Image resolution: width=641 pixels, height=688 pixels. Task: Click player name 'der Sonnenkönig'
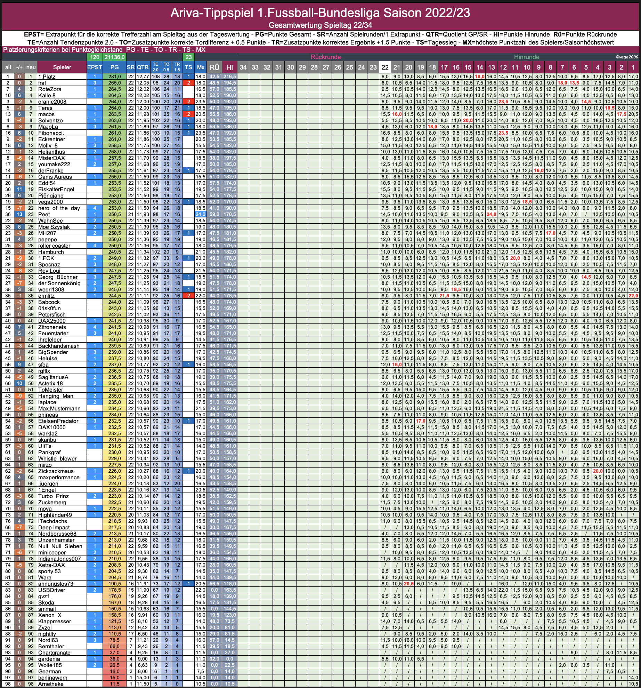[59, 283]
